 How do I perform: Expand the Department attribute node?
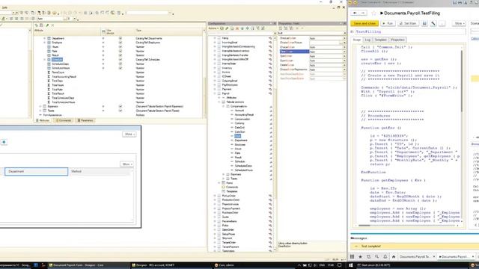tap(45, 38)
